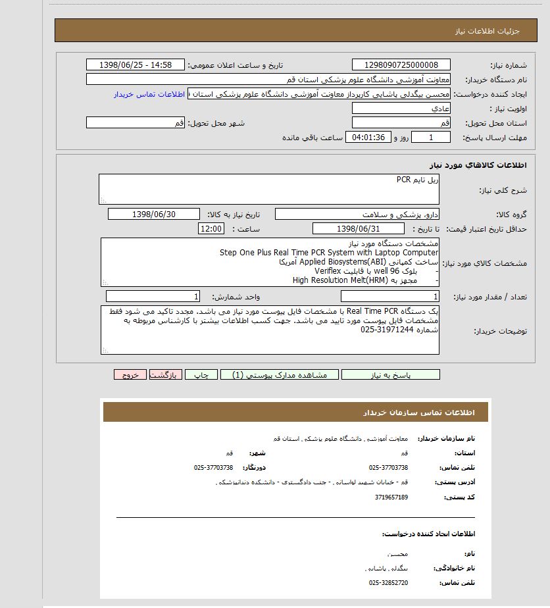This screenshot has height=608, width=550.
Task: Click the تاریخ نیاز به کالا date field
Action: [x=153, y=214]
